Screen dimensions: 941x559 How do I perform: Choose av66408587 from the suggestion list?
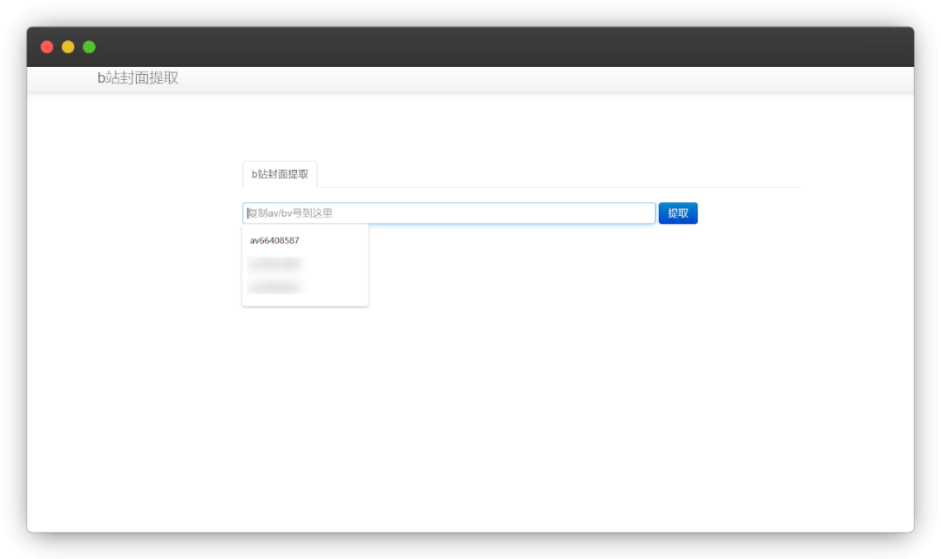[274, 240]
